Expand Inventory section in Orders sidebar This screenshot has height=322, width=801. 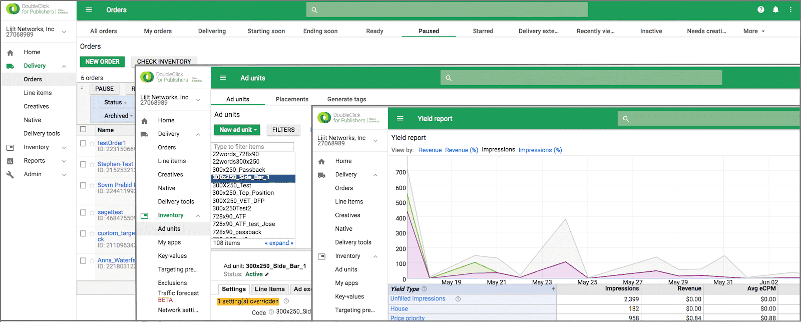pos(64,148)
